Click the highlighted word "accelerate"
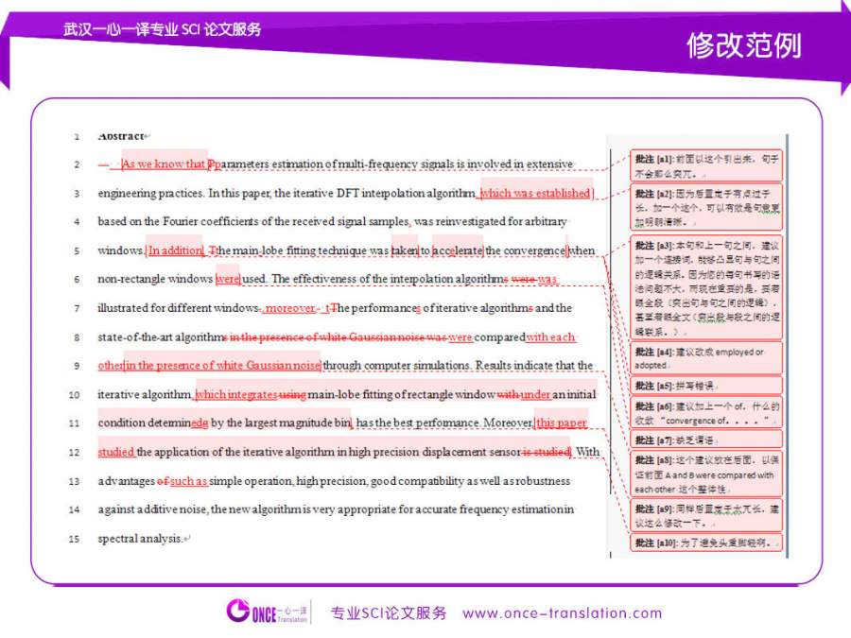The width and height of the screenshot is (851, 638). click(458, 250)
